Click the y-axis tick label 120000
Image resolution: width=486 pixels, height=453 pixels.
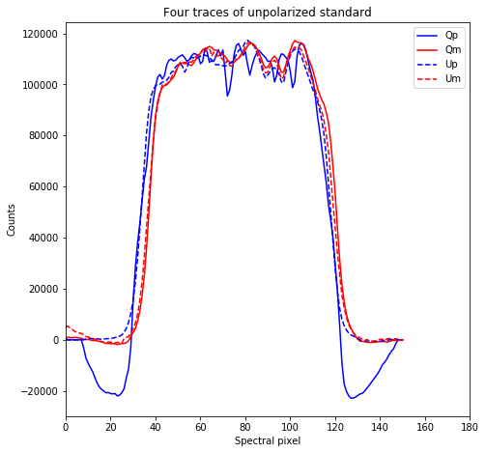(40, 34)
